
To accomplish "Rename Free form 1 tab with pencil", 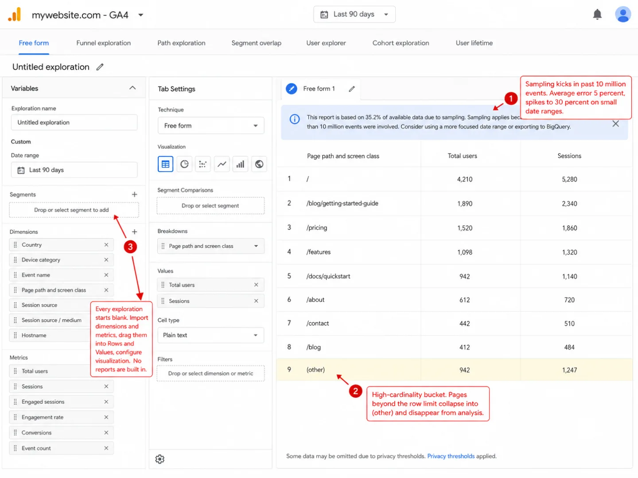I will [352, 89].
